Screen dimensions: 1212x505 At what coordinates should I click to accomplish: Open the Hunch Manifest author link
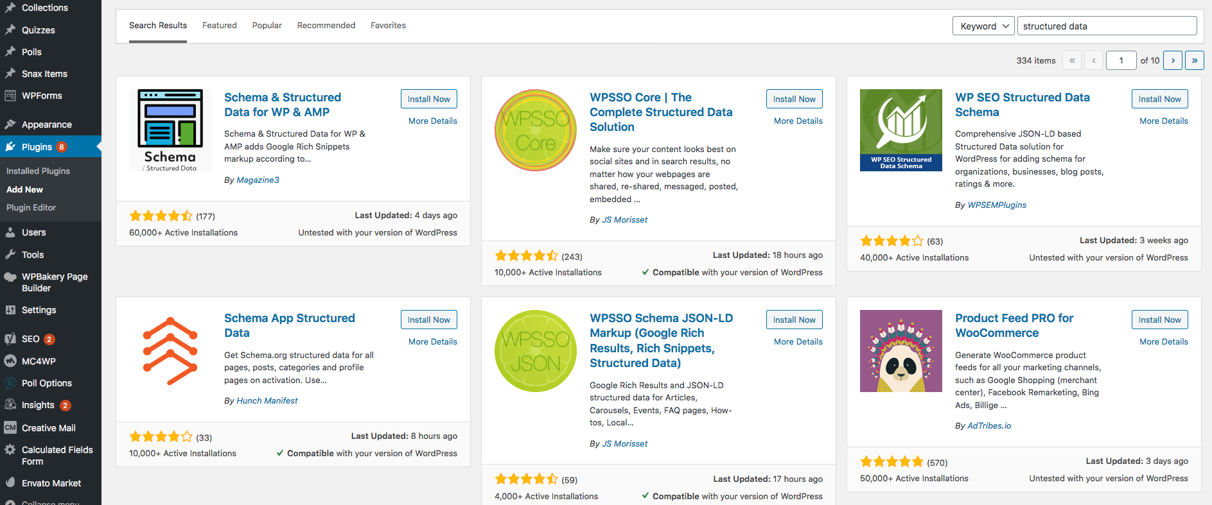pos(267,400)
